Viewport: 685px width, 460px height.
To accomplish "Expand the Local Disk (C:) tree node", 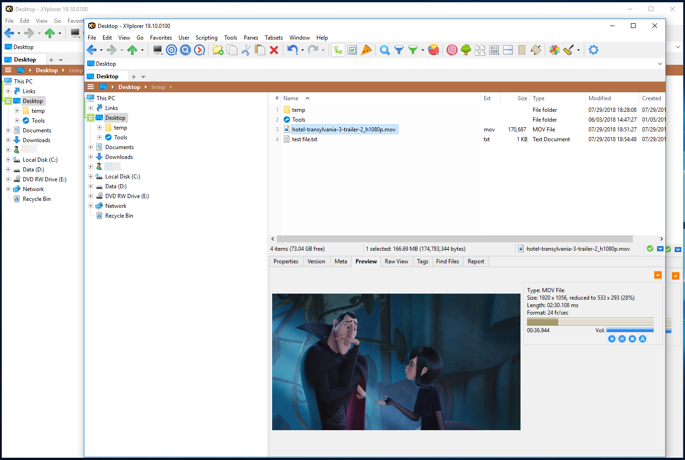I will [91, 177].
